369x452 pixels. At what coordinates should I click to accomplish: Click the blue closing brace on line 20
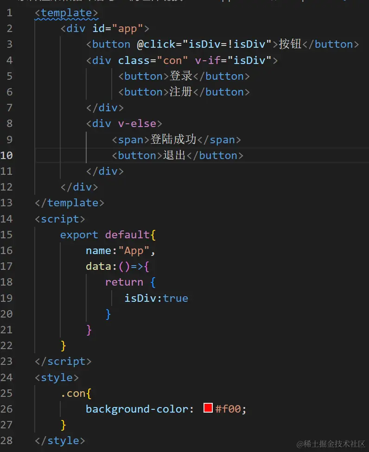(108, 314)
